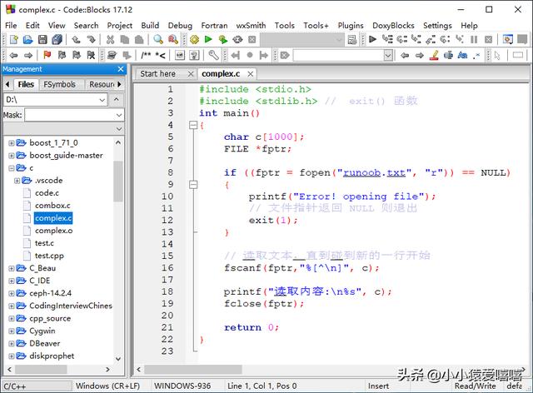Open the Build menu
Screen dimensions: 533x393
tap(150, 26)
